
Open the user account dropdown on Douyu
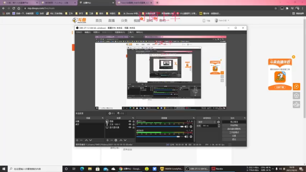222,21
